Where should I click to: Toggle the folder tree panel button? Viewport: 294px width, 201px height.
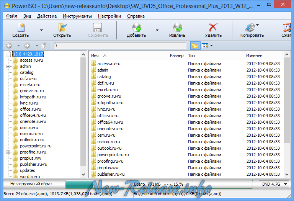tap(195, 46)
